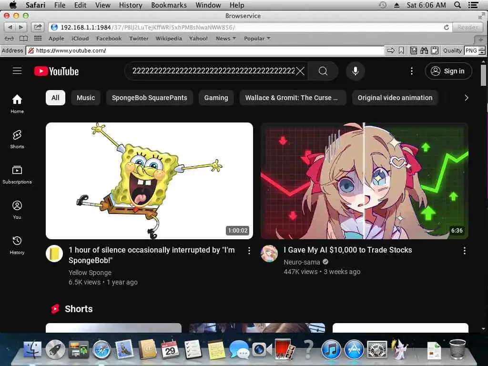Click the Browservice Address field

pos(205,51)
